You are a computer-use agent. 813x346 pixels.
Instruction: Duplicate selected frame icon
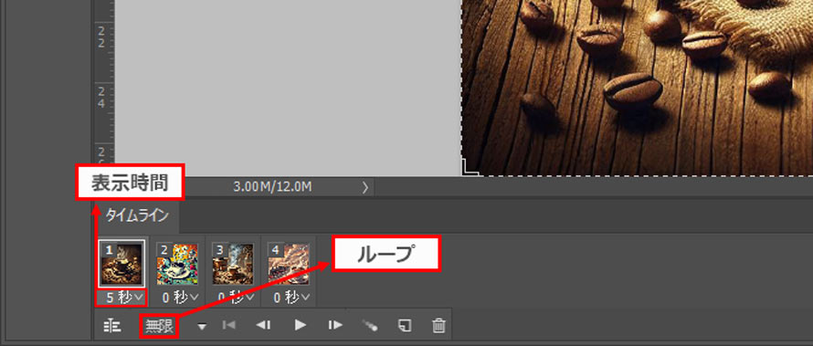click(405, 325)
